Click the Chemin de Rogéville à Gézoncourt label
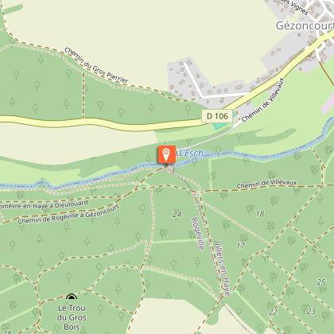Viewport: 334px width, 334px height. (x=68, y=215)
